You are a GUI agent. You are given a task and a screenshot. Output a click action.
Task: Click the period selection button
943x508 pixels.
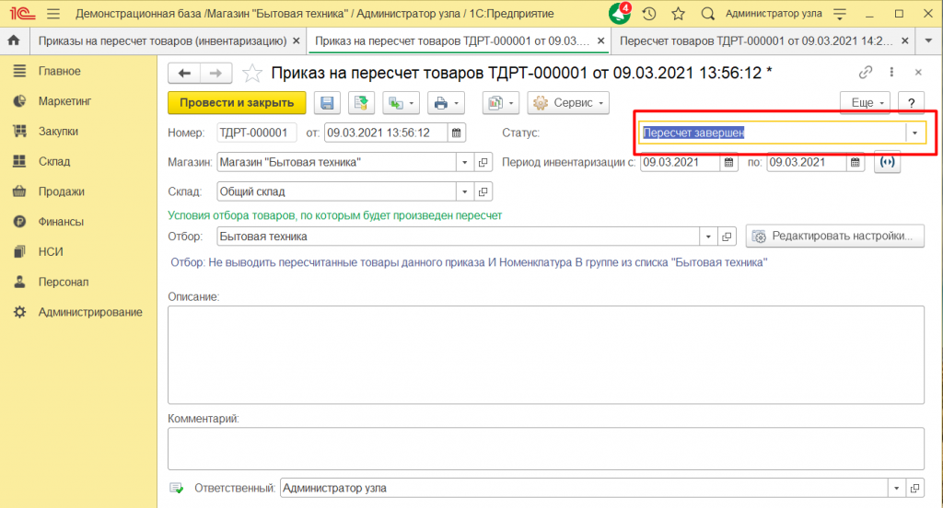click(887, 162)
